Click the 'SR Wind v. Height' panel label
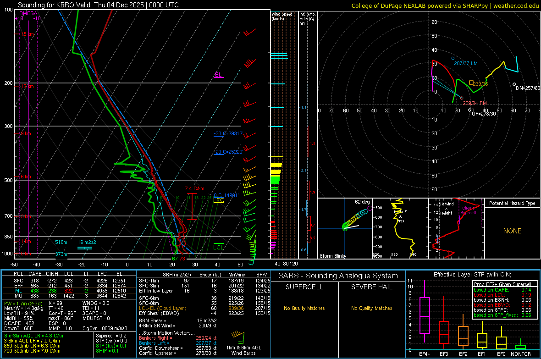Screen dimensions: 541x359 coord(446,209)
